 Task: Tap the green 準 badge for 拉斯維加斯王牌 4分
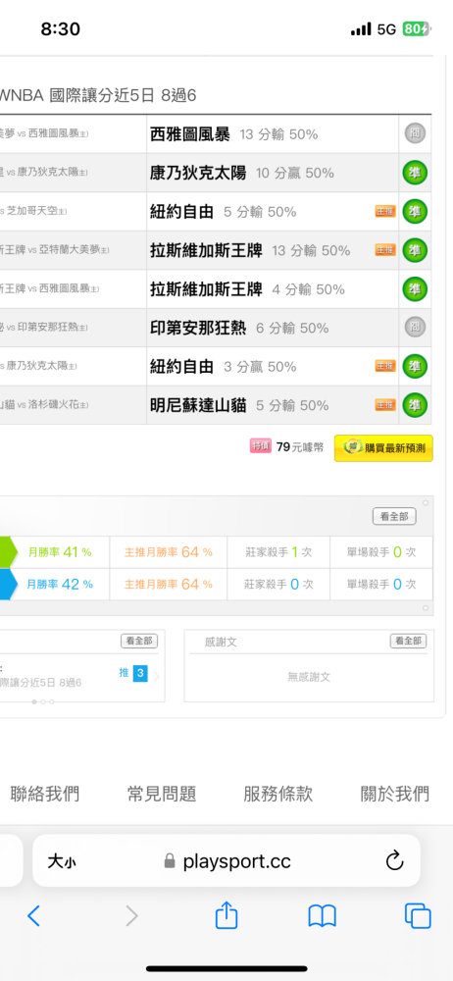click(x=414, y=289)
